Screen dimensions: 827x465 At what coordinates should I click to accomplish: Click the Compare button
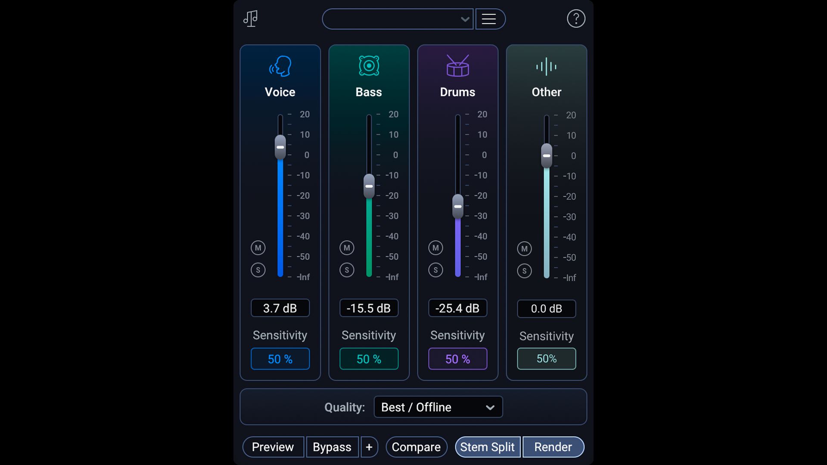pos(416,447)
